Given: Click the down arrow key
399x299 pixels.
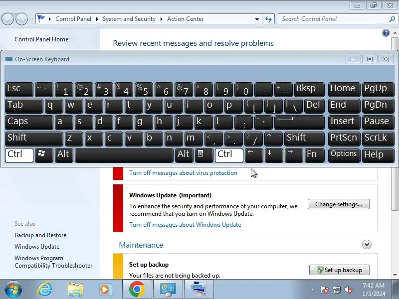Looking at the screenshot, I should coord(273,155).
